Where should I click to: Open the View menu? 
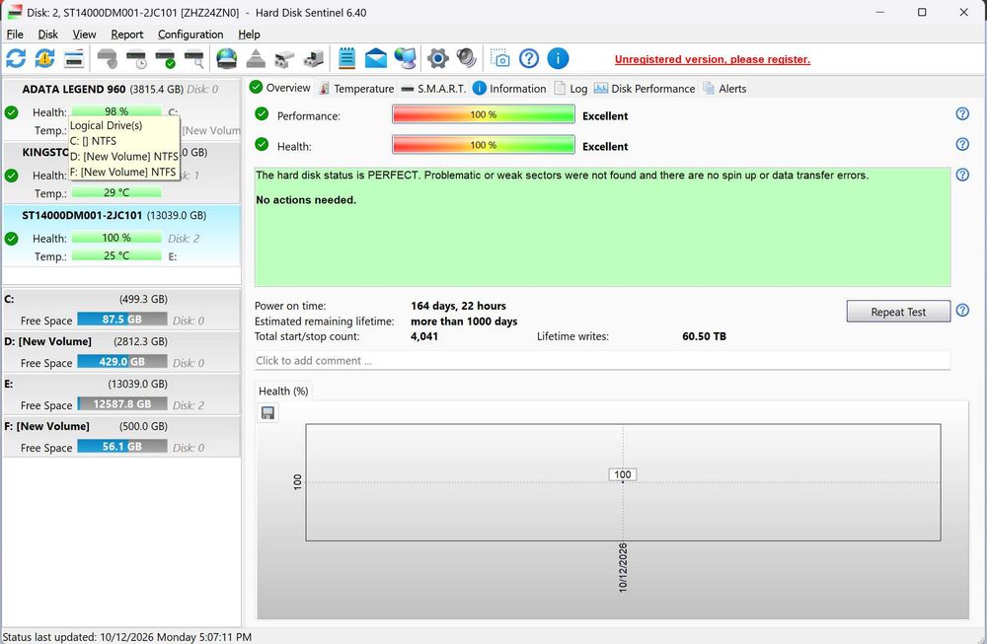84,35
